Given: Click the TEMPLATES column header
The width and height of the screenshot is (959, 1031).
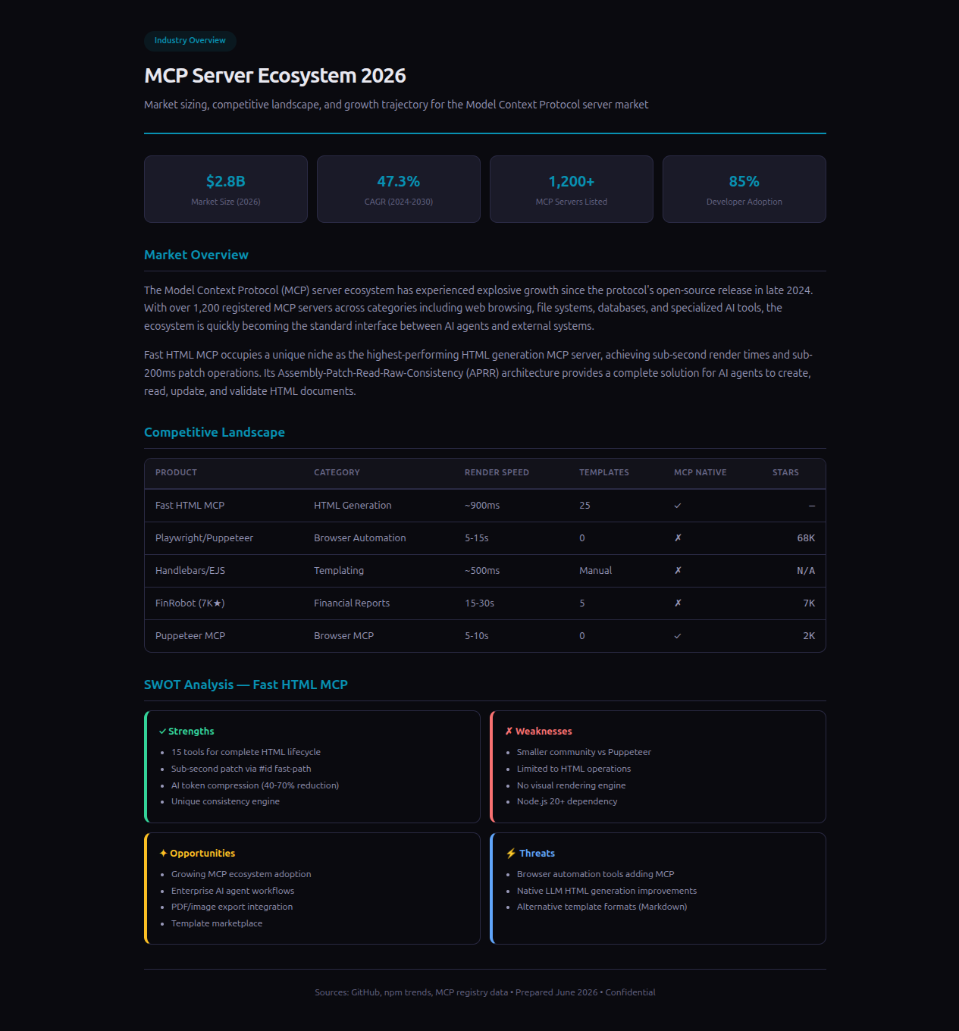Looking at the screenshot, I should click(604, 472).
